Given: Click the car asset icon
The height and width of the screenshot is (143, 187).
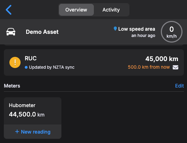Looking at the screenshot, I should 11,32.
